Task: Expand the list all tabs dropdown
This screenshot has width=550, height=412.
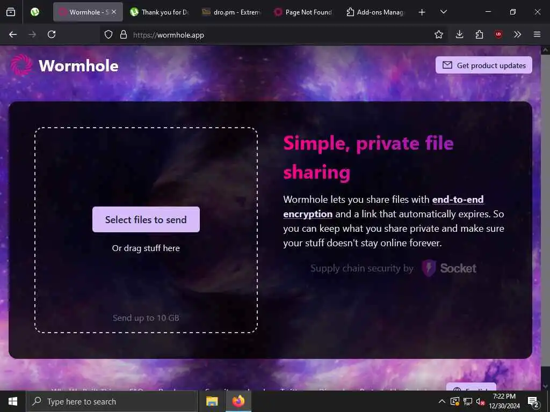Action: click(x=443, y=12)
